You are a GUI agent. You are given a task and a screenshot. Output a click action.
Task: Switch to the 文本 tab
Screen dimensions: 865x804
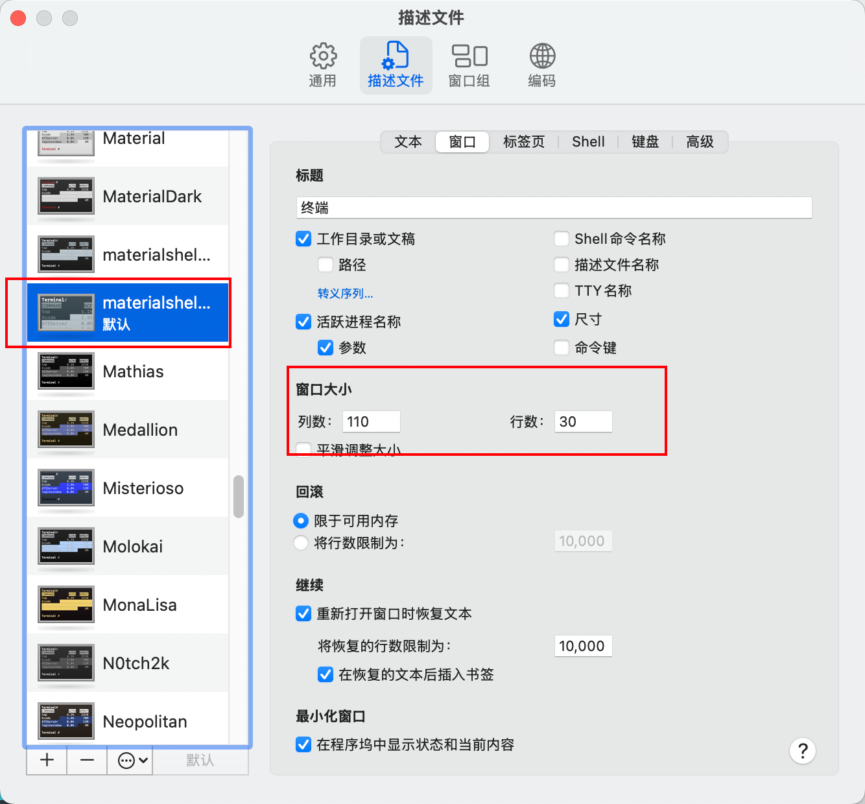coord(408,142)
